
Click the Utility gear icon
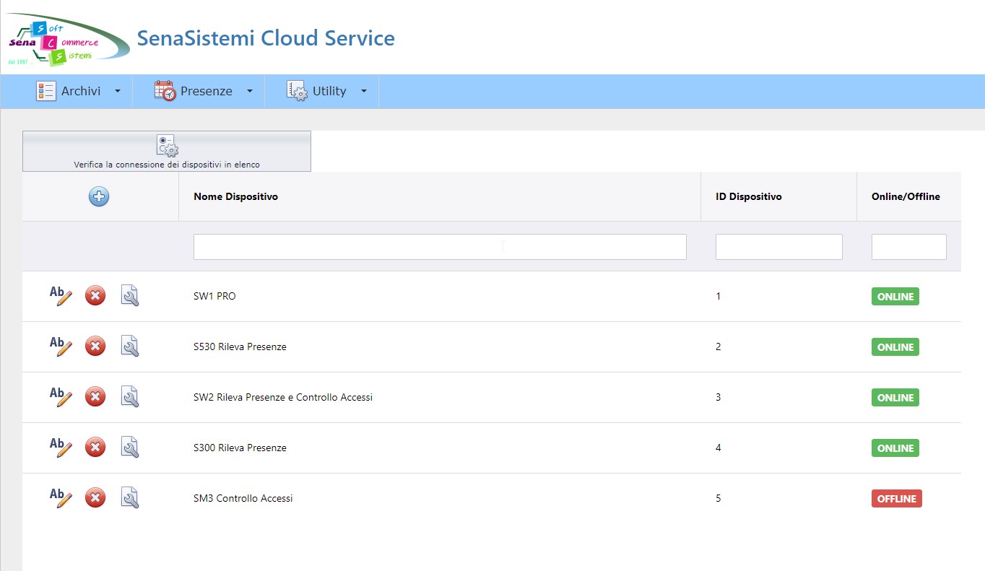coord(297,91)
